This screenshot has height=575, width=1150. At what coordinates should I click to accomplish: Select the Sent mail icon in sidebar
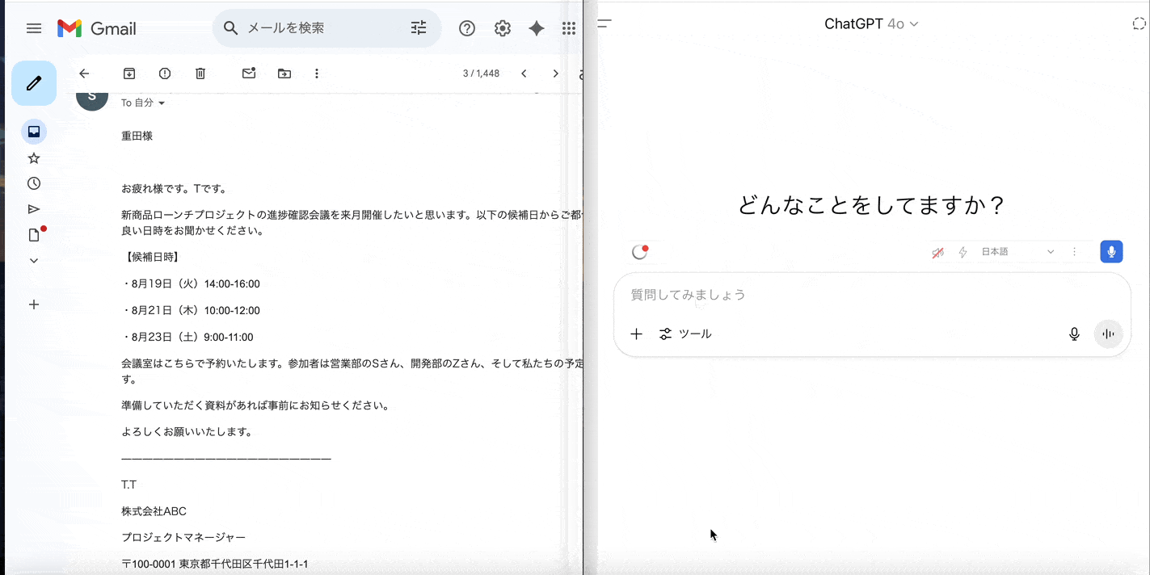[34, 209]
